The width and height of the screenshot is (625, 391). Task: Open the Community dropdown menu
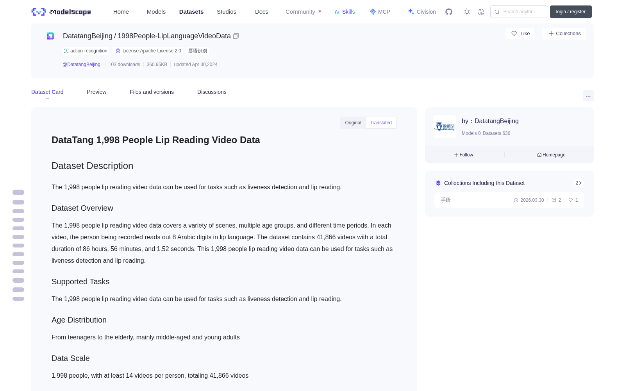coord(304,12)
